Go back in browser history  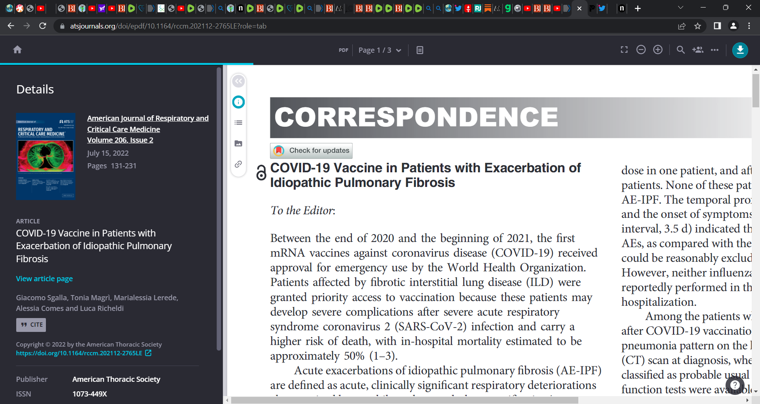click(11, 26)
